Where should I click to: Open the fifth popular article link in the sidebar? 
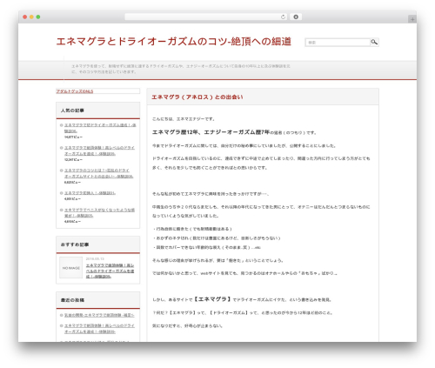coord(99,212)
